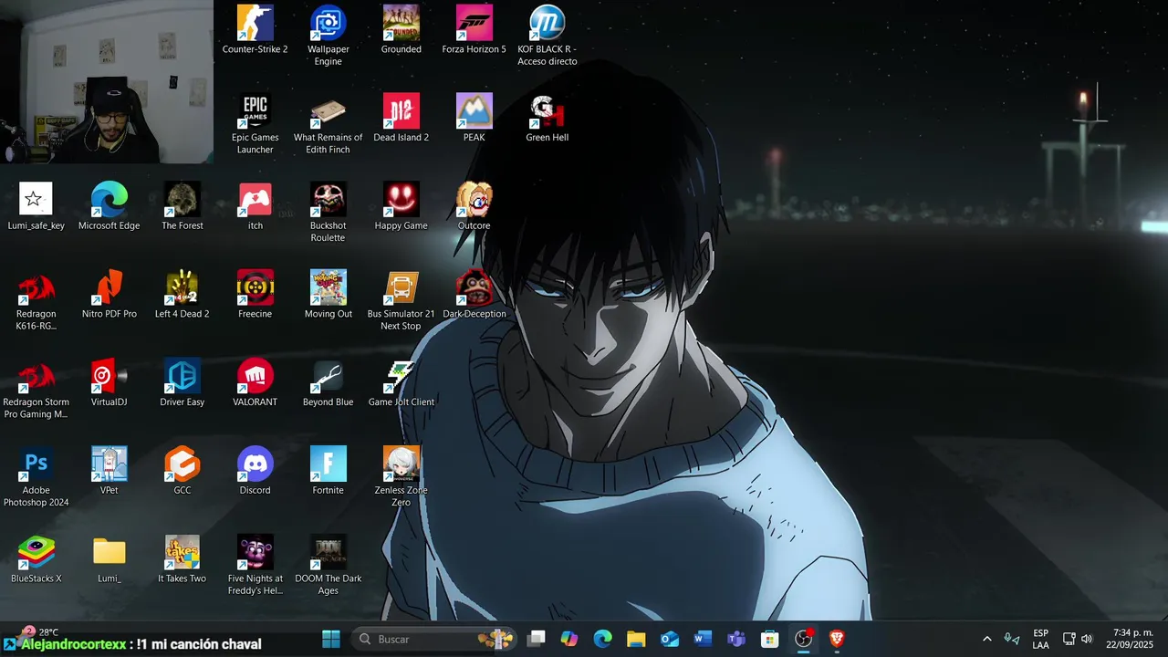Expand the hidden system tray icons chevron
1168x657 pixels.
tap(986, 639)
